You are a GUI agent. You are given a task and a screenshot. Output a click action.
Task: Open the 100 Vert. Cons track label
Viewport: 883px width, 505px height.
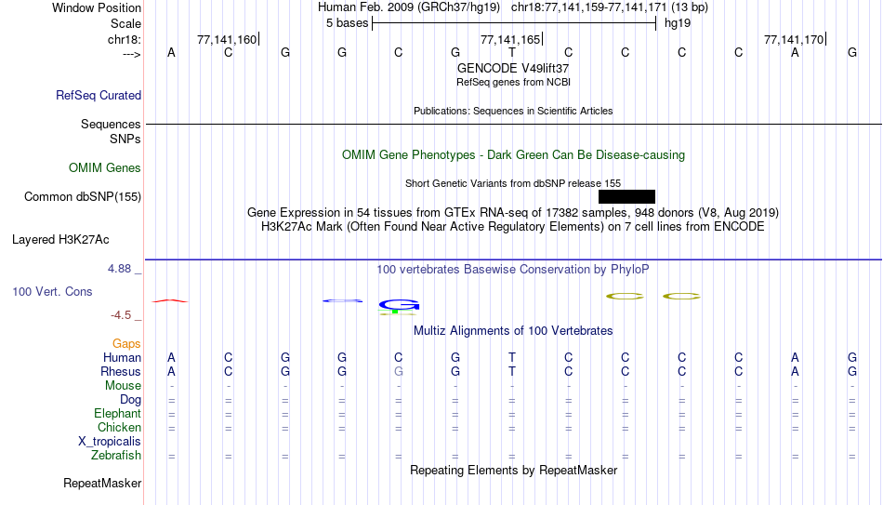52,291
